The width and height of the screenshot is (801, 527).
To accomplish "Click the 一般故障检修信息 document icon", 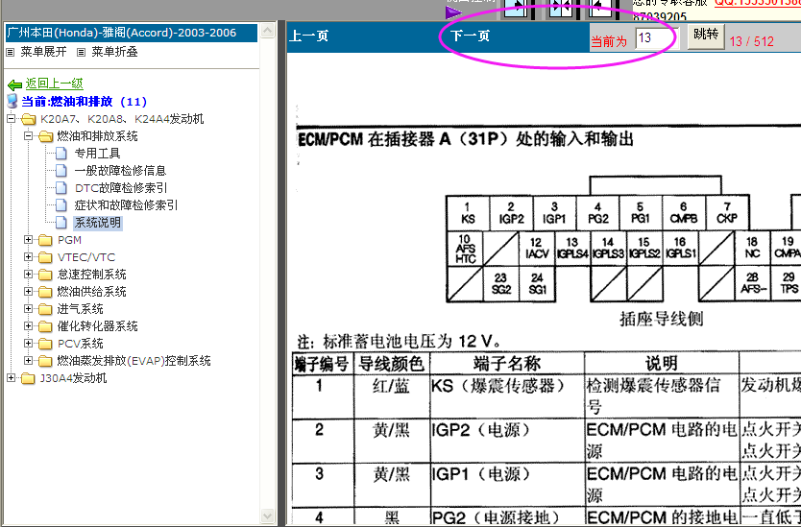I will coord(61,171).
